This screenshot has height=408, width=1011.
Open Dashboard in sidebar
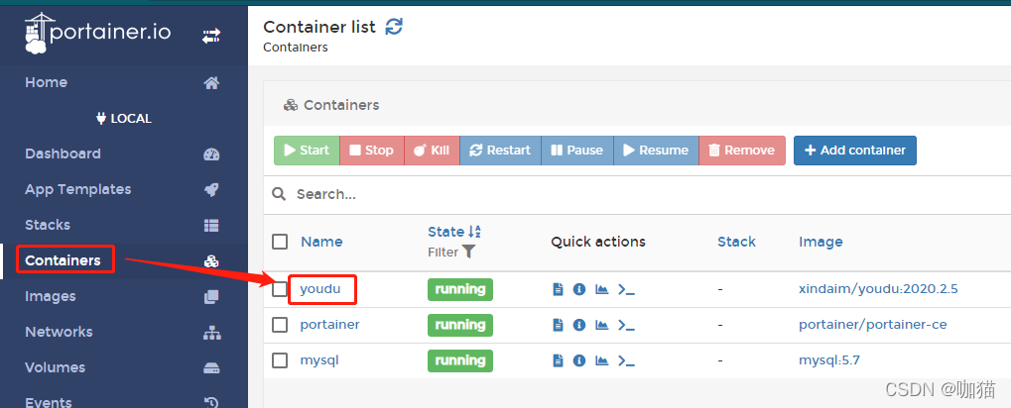point(63,153)
